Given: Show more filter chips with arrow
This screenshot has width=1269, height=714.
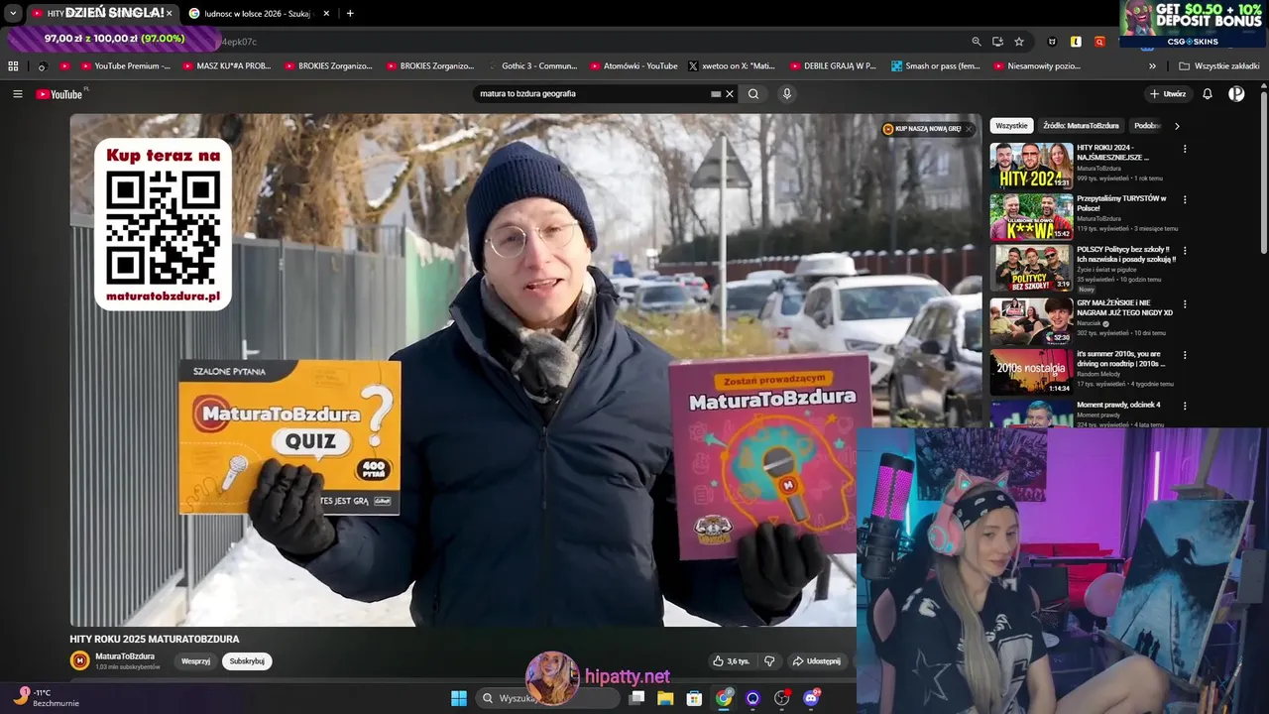Looking at the screenshot, I should pos(1177,126).
